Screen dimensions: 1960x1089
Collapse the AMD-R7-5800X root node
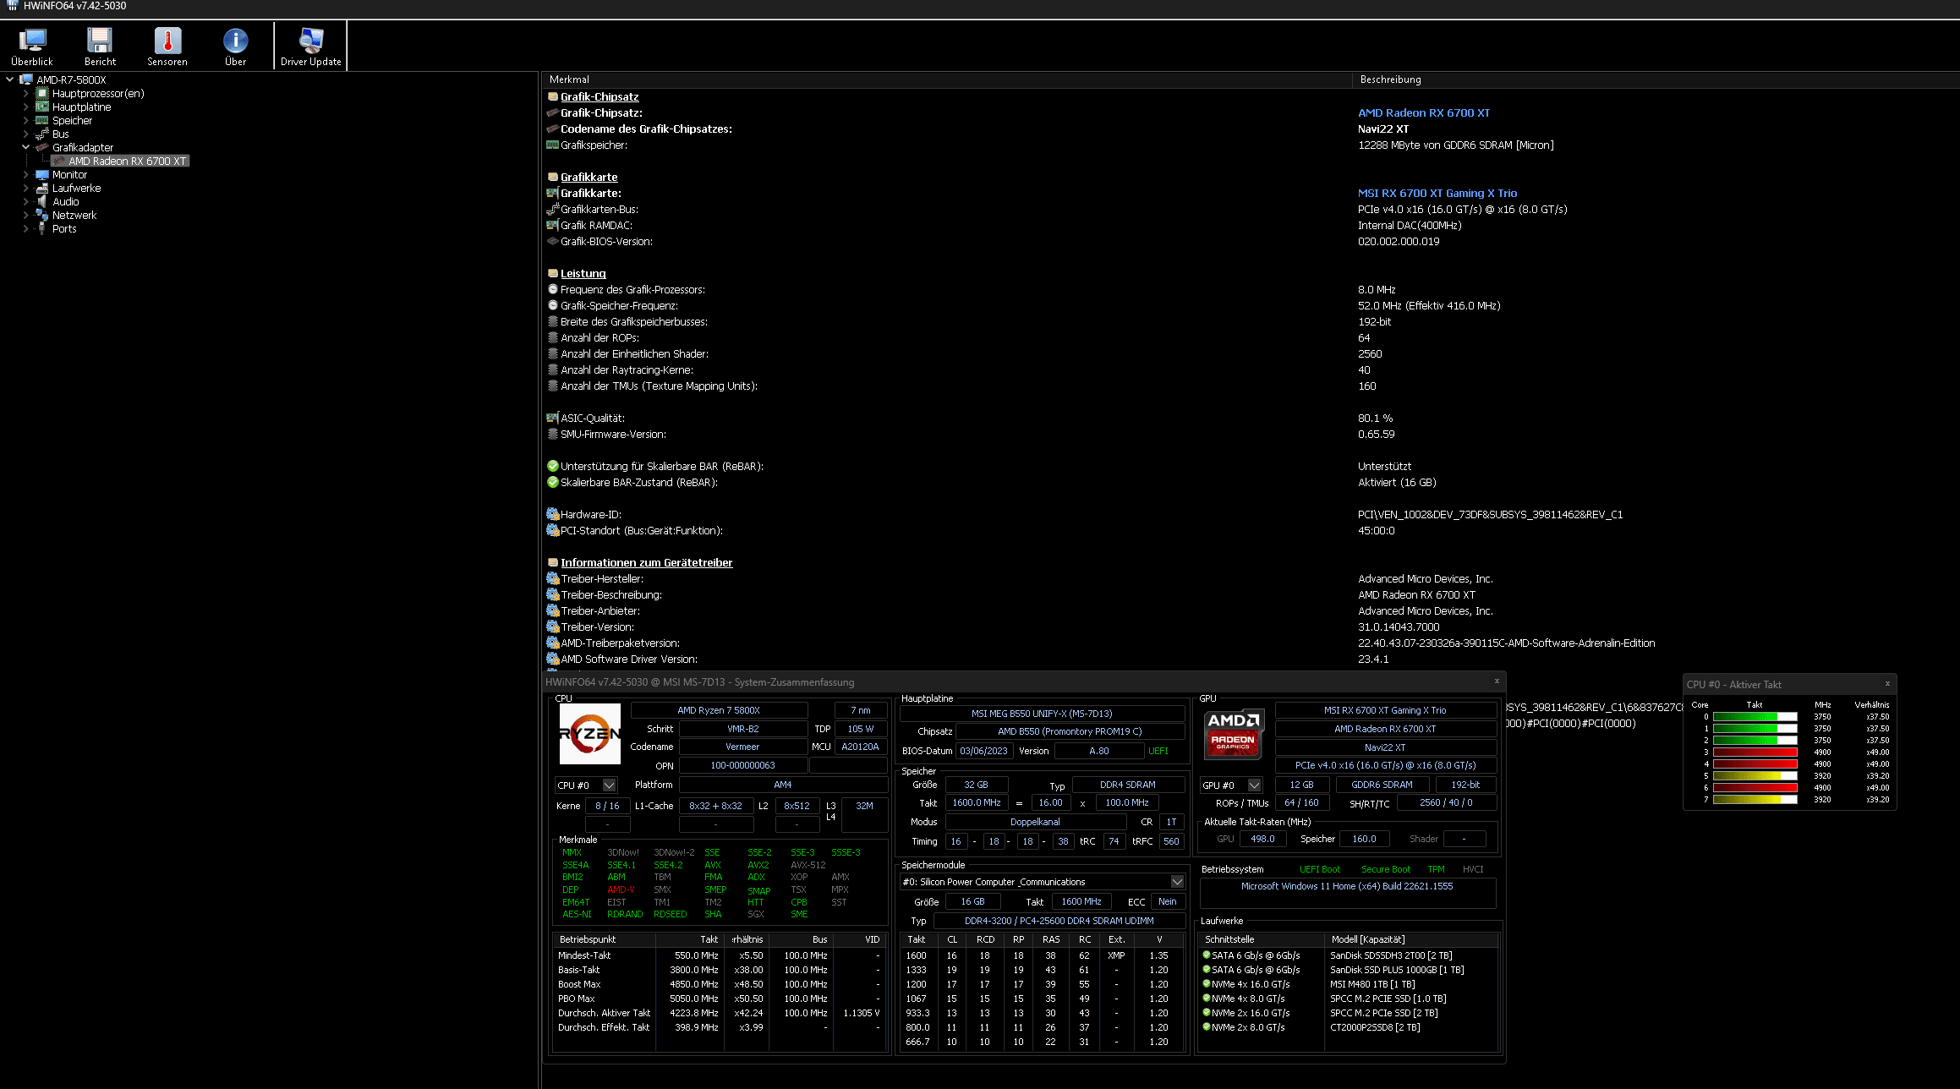(x=9, y=79)
